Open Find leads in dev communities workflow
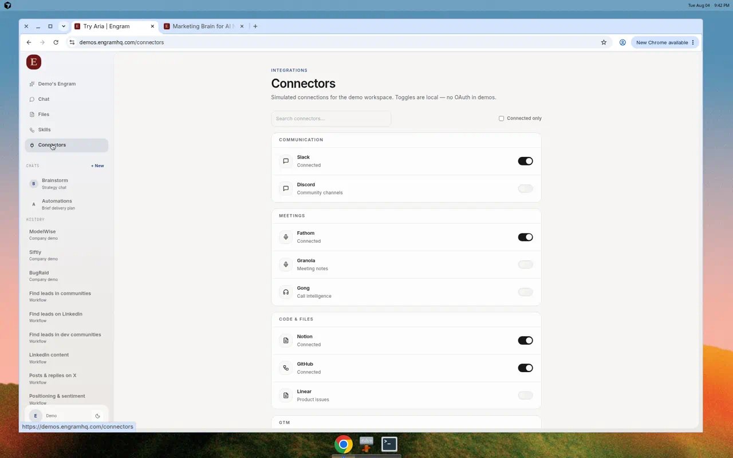The image size is (733, 458). pos(66,338)
